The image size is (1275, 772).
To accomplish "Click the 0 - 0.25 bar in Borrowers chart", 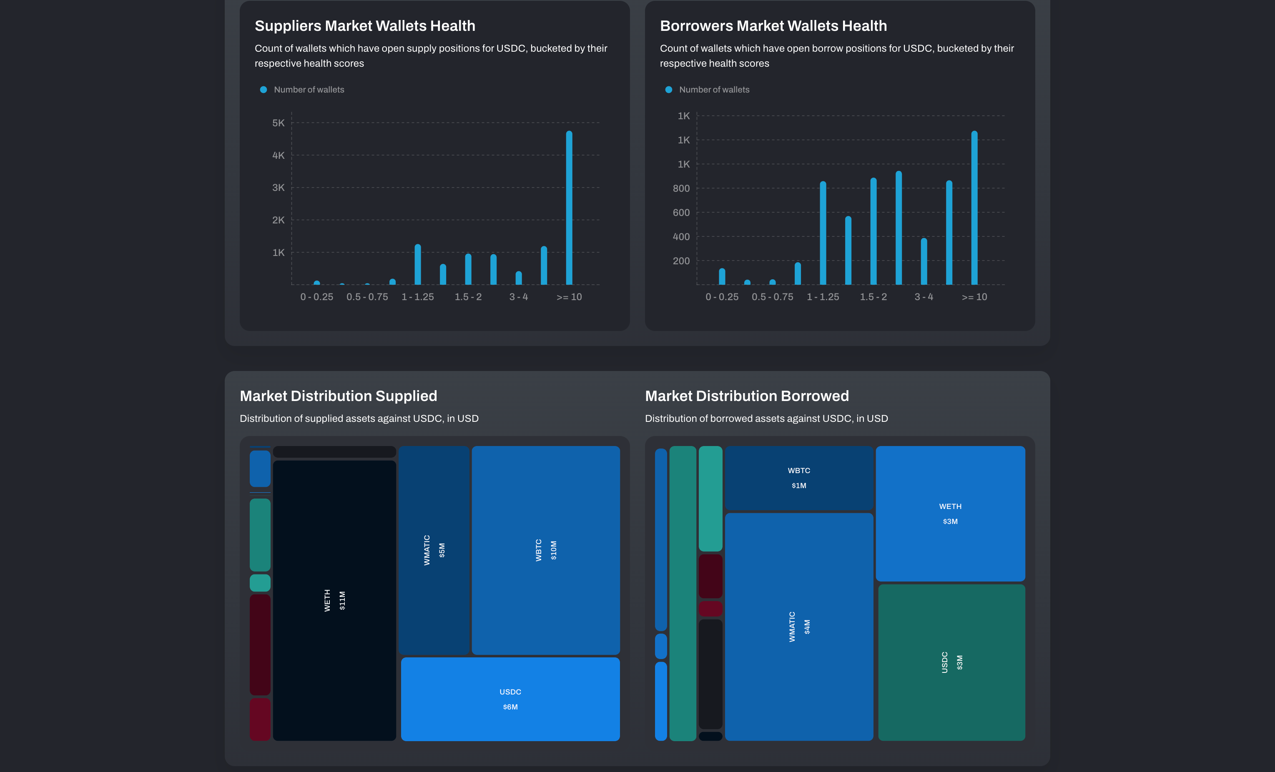I will point(722,277).
